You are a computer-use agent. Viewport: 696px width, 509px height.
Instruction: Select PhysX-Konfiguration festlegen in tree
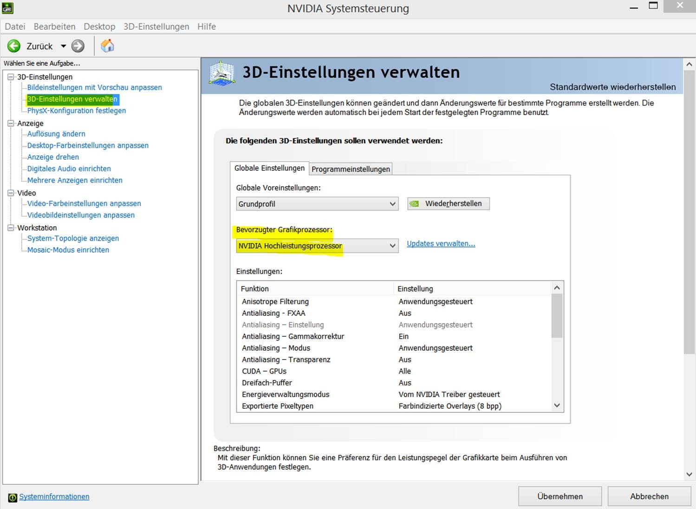(77, 111)
